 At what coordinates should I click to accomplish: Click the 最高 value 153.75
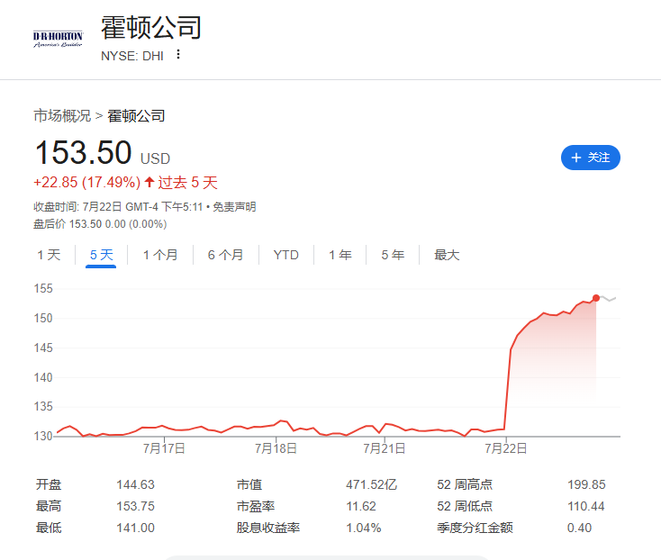tap(135, 506)
